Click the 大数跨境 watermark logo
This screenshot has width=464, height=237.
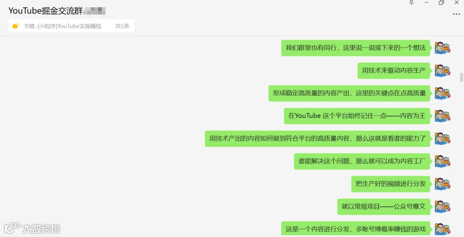pyautogui.click(x=32, y=228)
